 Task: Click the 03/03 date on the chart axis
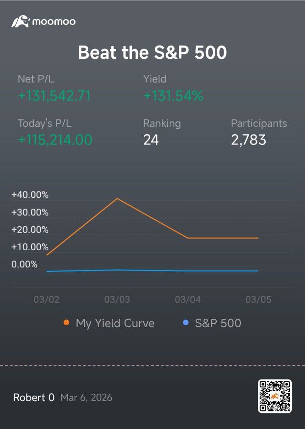(x=117, y=299)
